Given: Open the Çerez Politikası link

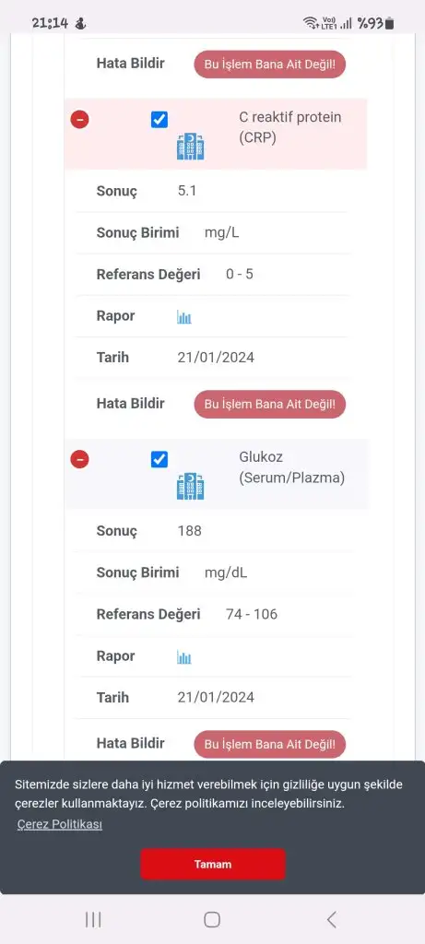Looking at the screenshot, I should [x=59, y=825].
